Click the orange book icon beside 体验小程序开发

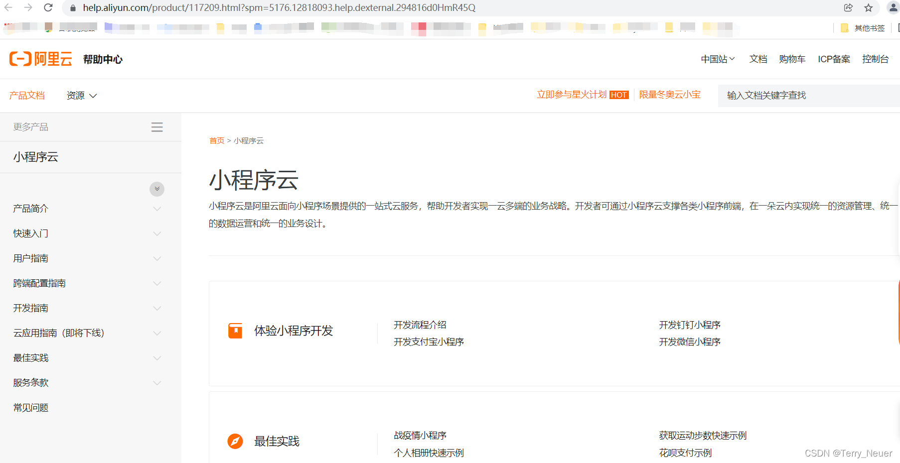235,330
